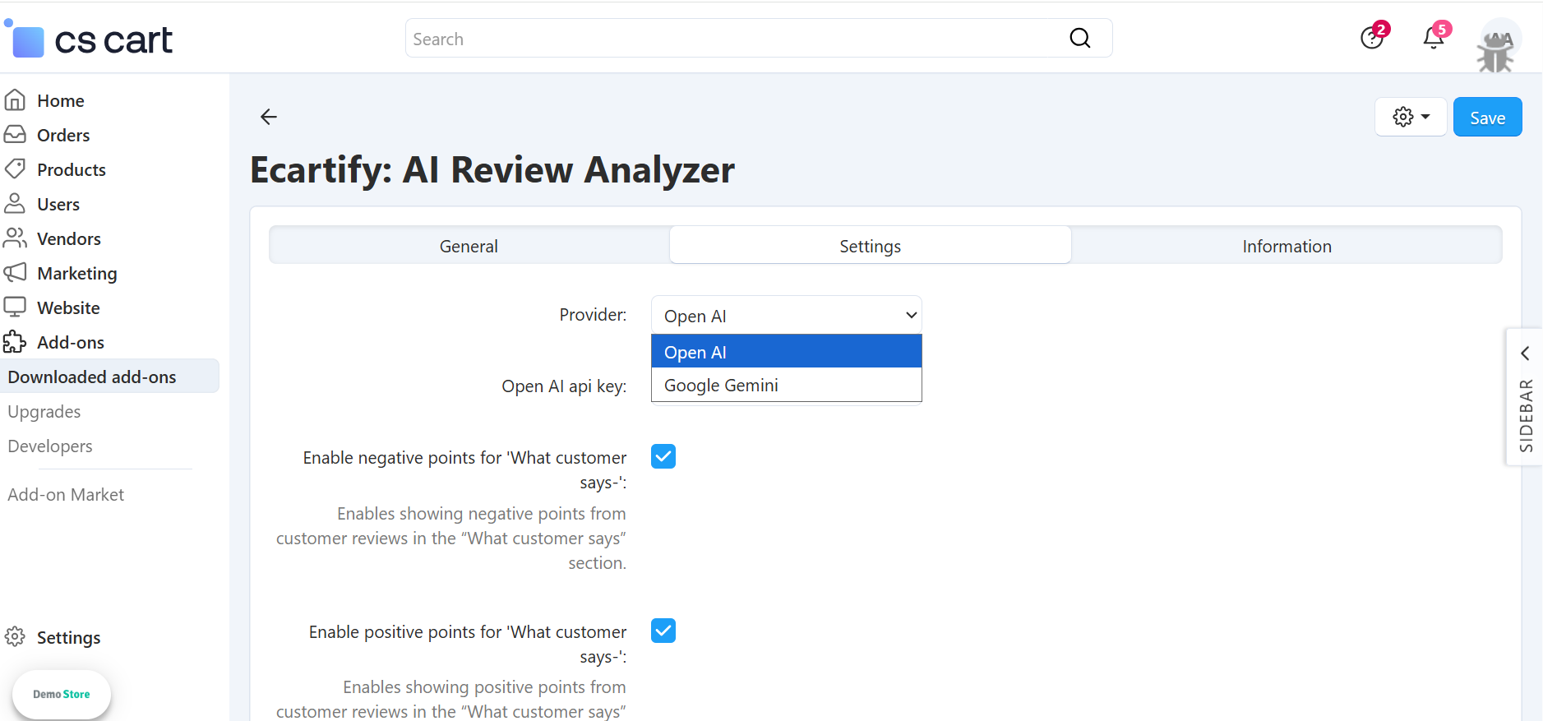Switch to the Information tab
This screenshot has width=1543, height=721.
1287,247
